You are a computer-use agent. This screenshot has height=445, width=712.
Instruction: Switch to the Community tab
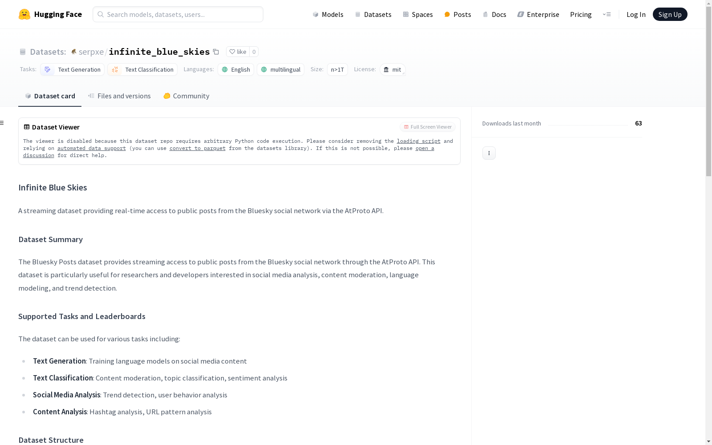[x=186, y=96]
